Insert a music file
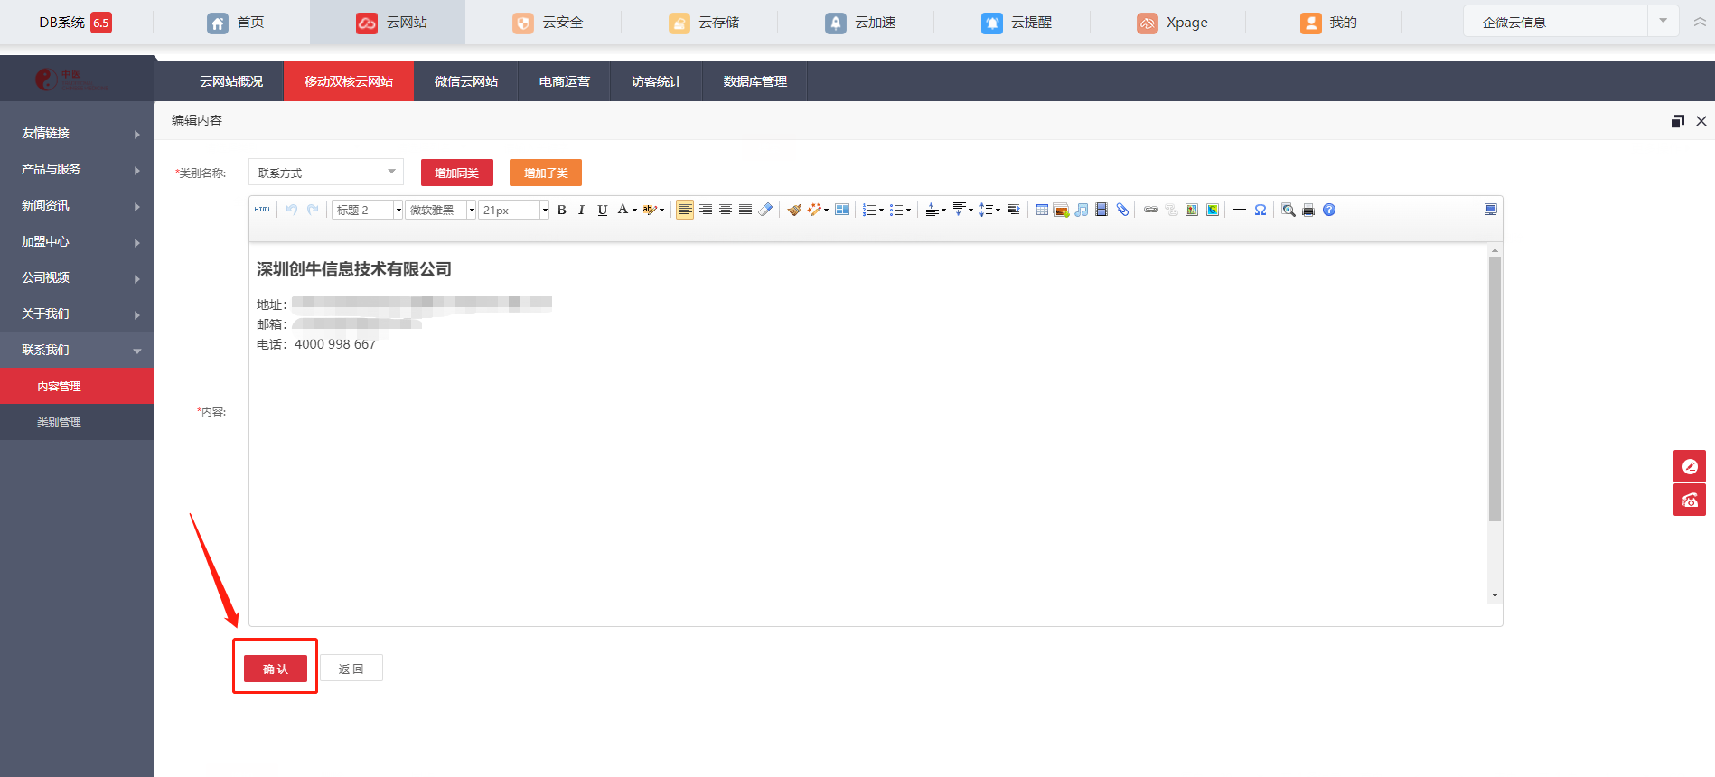This screenshot has height=777, width=1715. click(x=1082, y=210)
